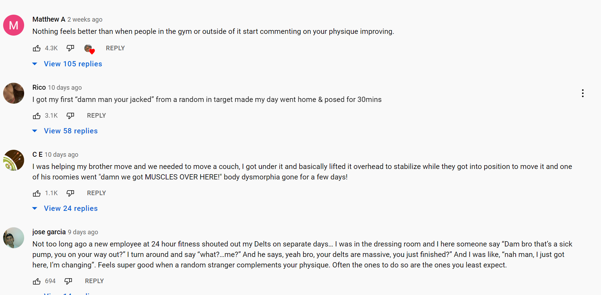This screenshot has width=601, height=295.
Task: Click the creator heart on Matthew's comment
Action: click(x=90, y=49)
